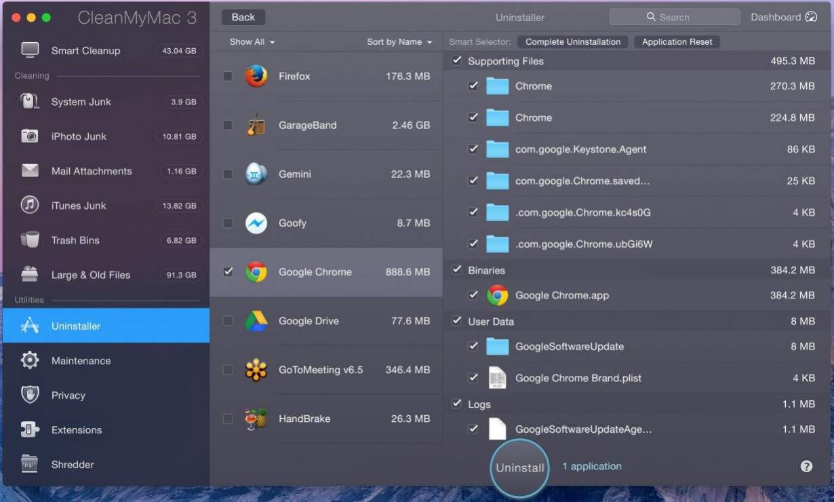
Task: Switch Smart Selector to Application Reset
Action: pos(677,41)
